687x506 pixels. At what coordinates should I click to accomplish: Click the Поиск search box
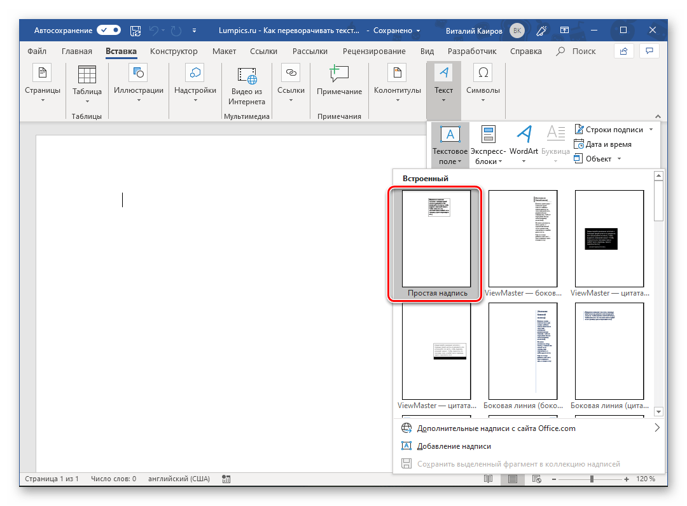click(x=576, y=51)
